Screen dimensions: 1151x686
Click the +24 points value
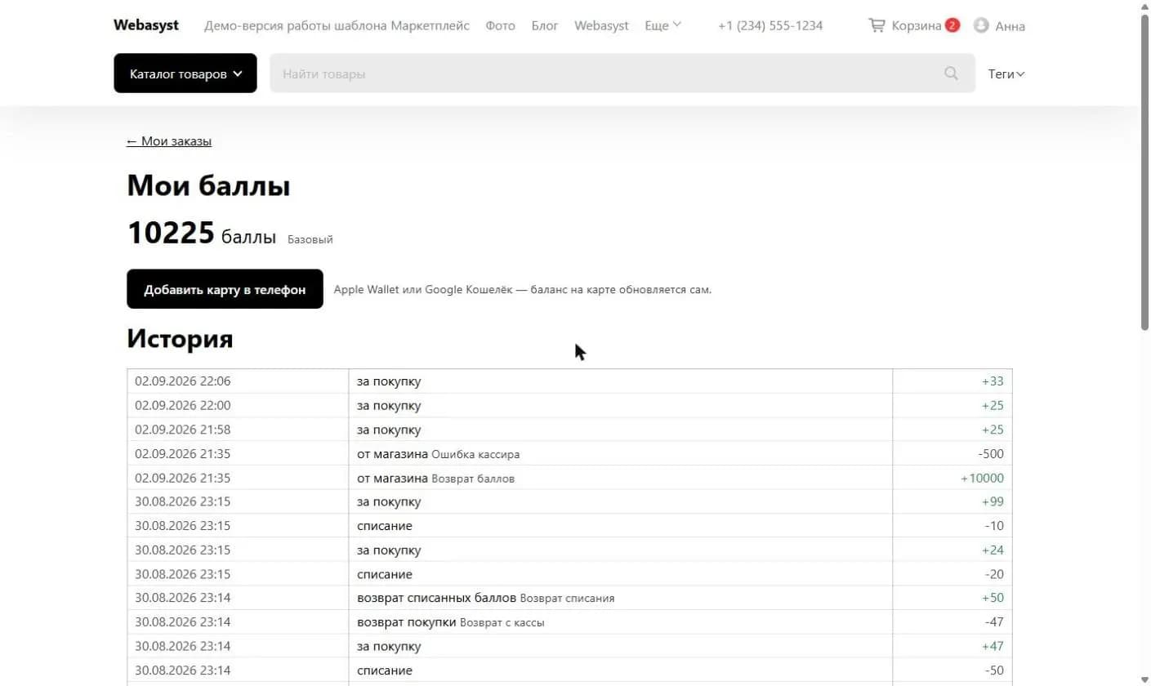993,550
